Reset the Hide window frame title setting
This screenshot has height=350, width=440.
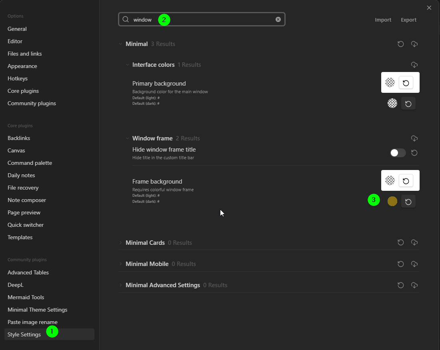tap(414, 153)
